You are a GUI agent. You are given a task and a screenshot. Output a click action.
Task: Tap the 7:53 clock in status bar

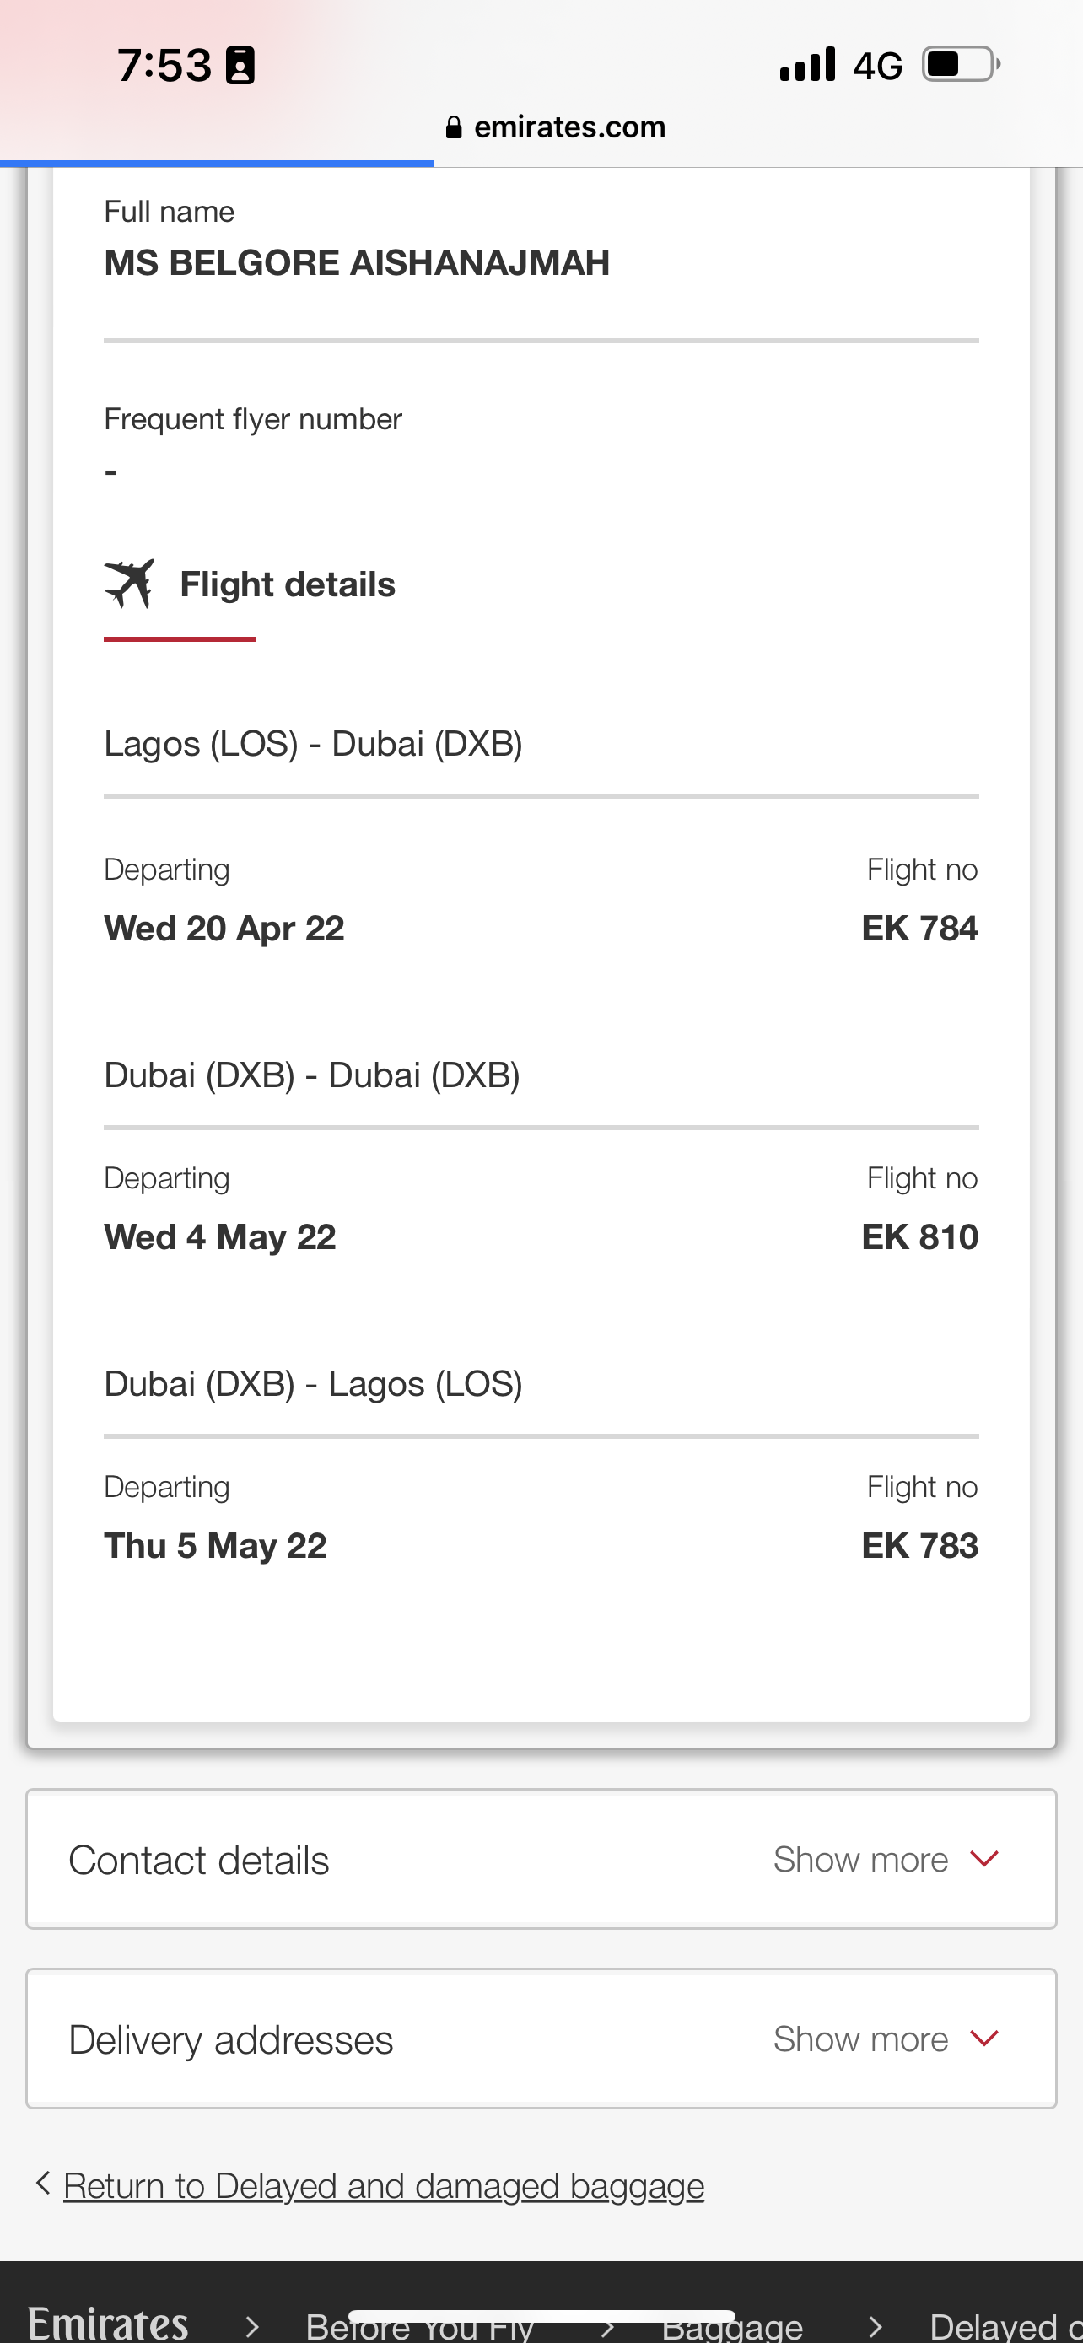164,66
